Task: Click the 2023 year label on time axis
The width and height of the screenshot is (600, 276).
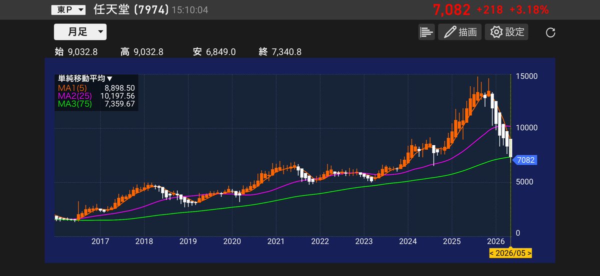Action: tap(364, 242)
